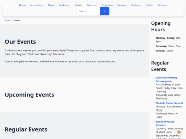Click the 'You can add galleries to events' paragraph
Image resolution: width=186 pixels, height=139 pixels.
[60, 61]
